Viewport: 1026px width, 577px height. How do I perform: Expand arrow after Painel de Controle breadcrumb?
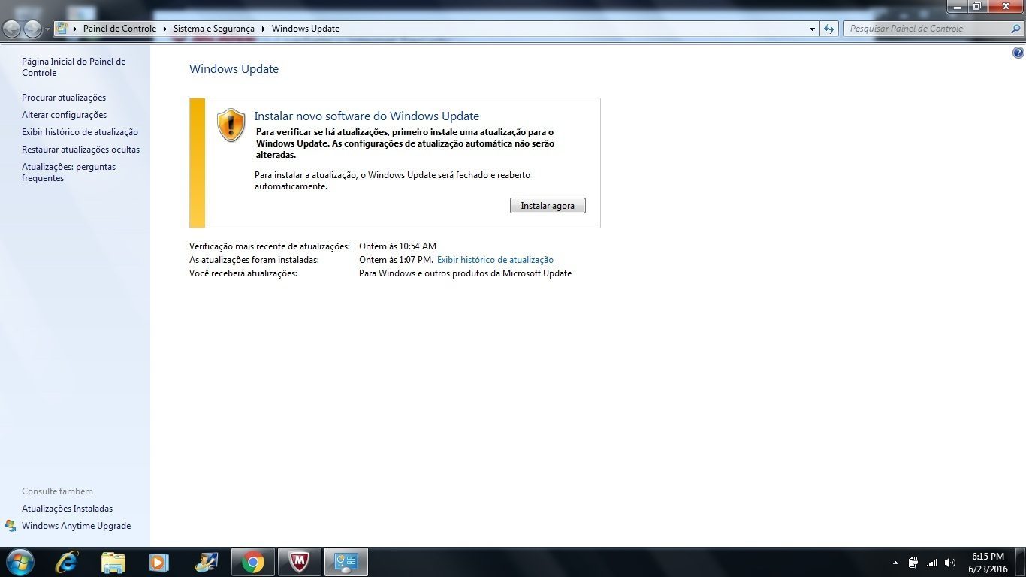pyautogui.click(x=165, y=29)
